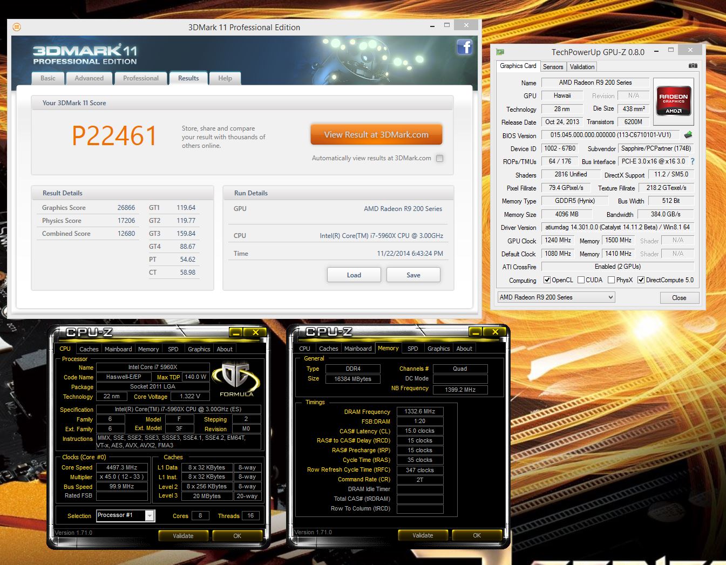This screenshot has height=565, width=726.
Task: Click OK in the CPU-Z Memory window
Action: click(477, 535)
